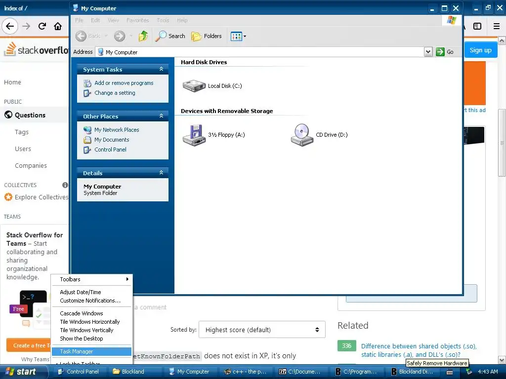This screenshot has height=379, width=506.
Task: Select Cascade Windows
Action: [91, 313]
